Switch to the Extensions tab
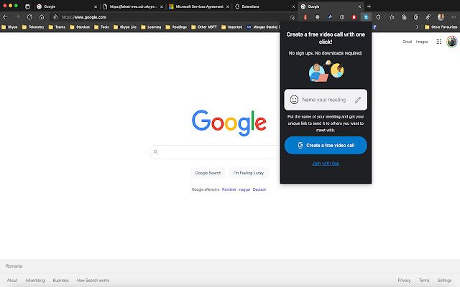The height and width of the screenshot is (287, 460). [264, 6]
